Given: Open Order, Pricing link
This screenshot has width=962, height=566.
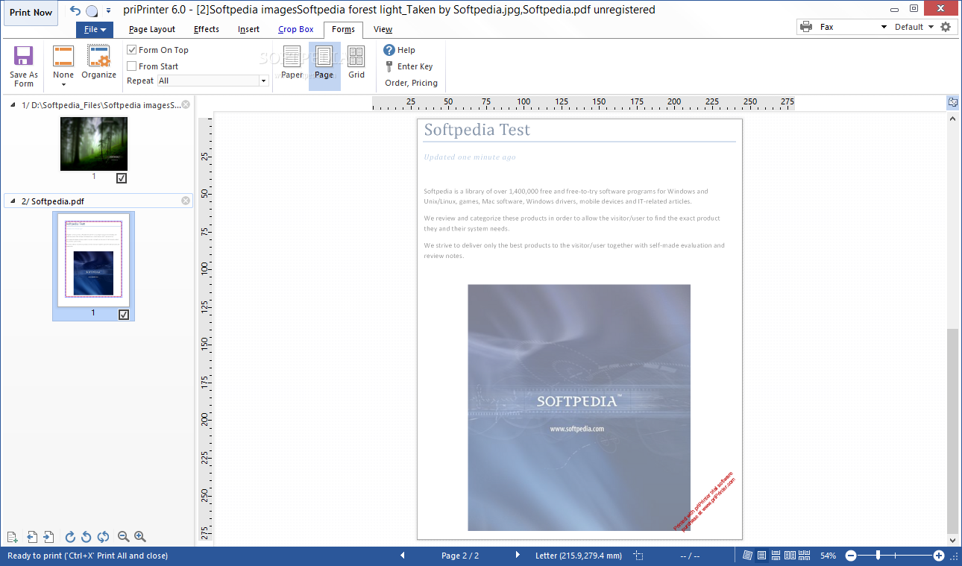Looking at the screenshot, I should pos(411,83).
